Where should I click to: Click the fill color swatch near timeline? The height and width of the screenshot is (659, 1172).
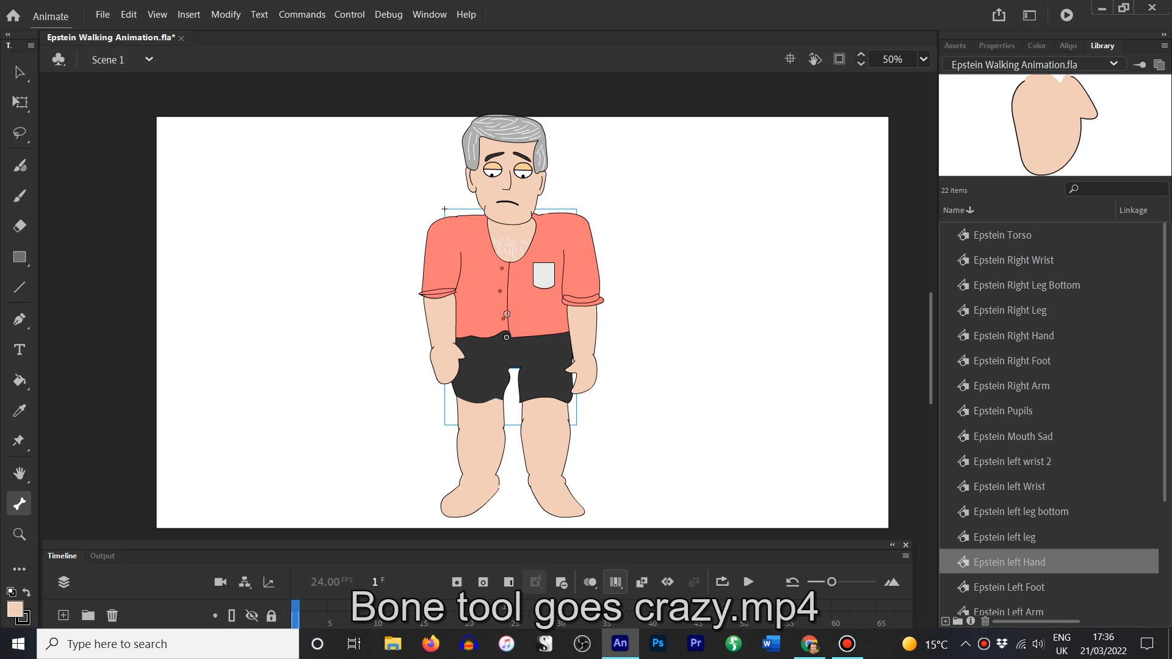(15, 608)
